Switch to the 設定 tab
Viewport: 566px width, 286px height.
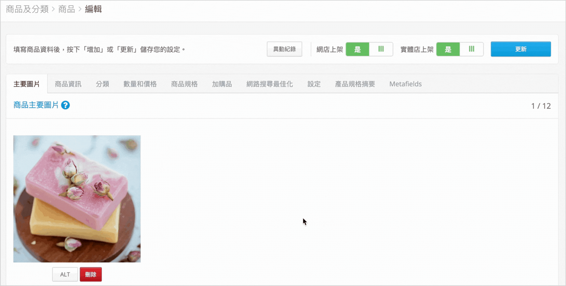(314, 84)
